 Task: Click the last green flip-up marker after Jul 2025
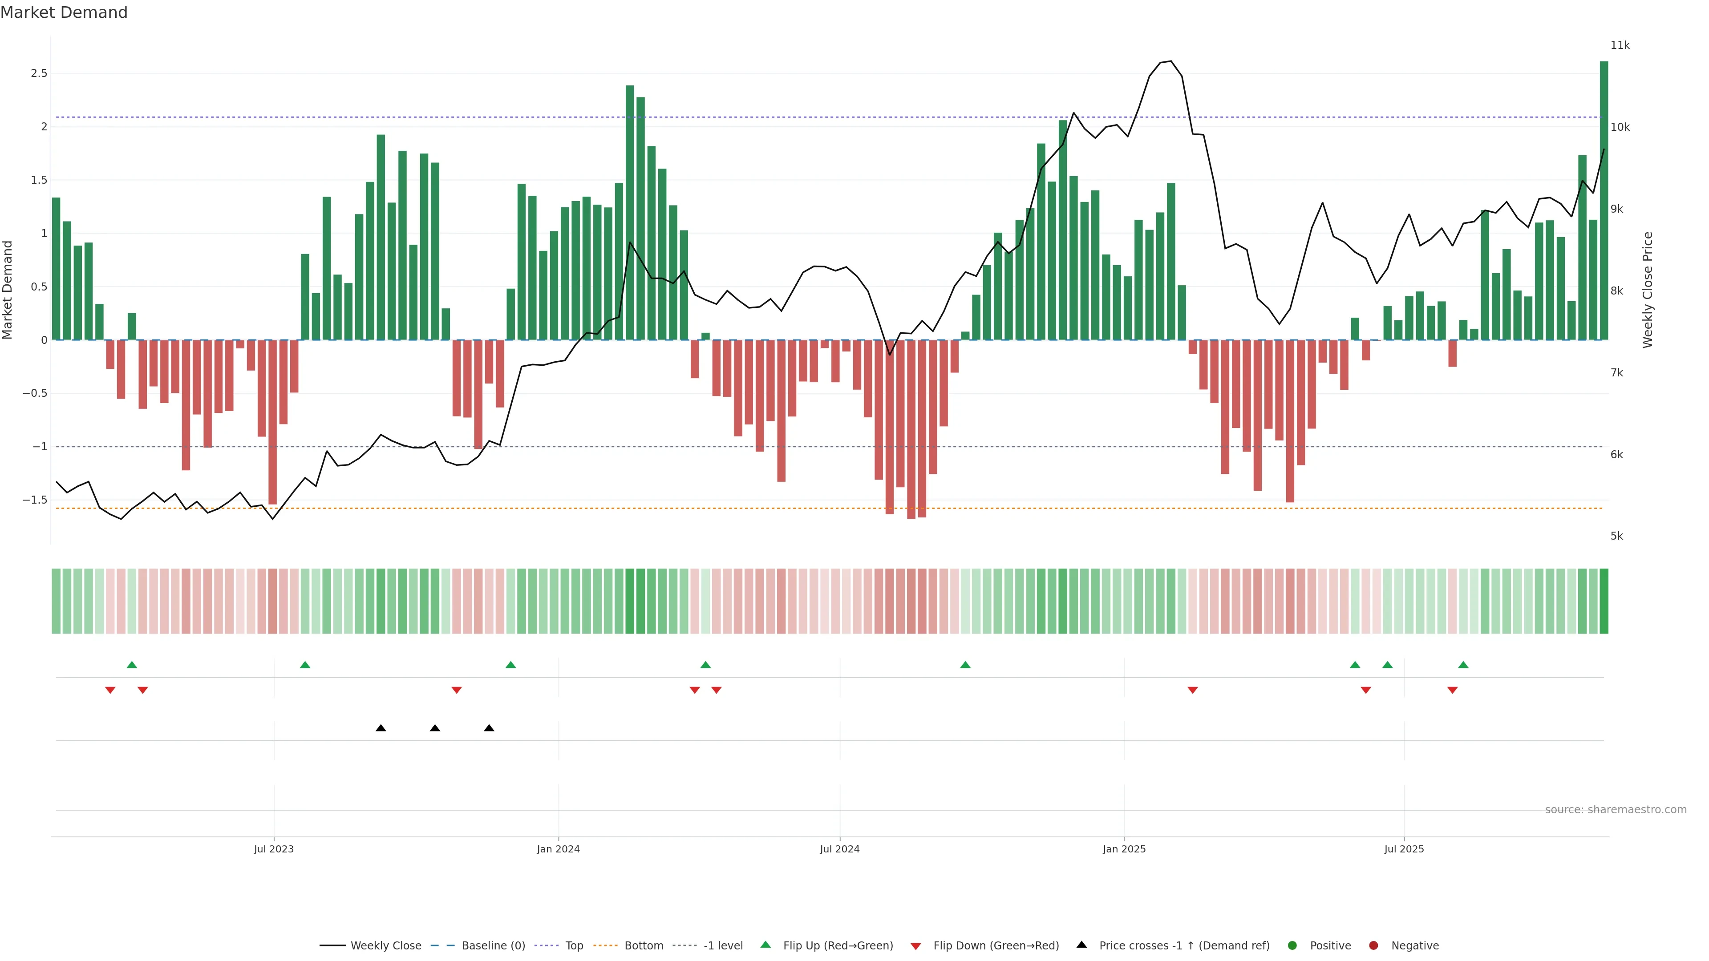tap(1463, 665)
